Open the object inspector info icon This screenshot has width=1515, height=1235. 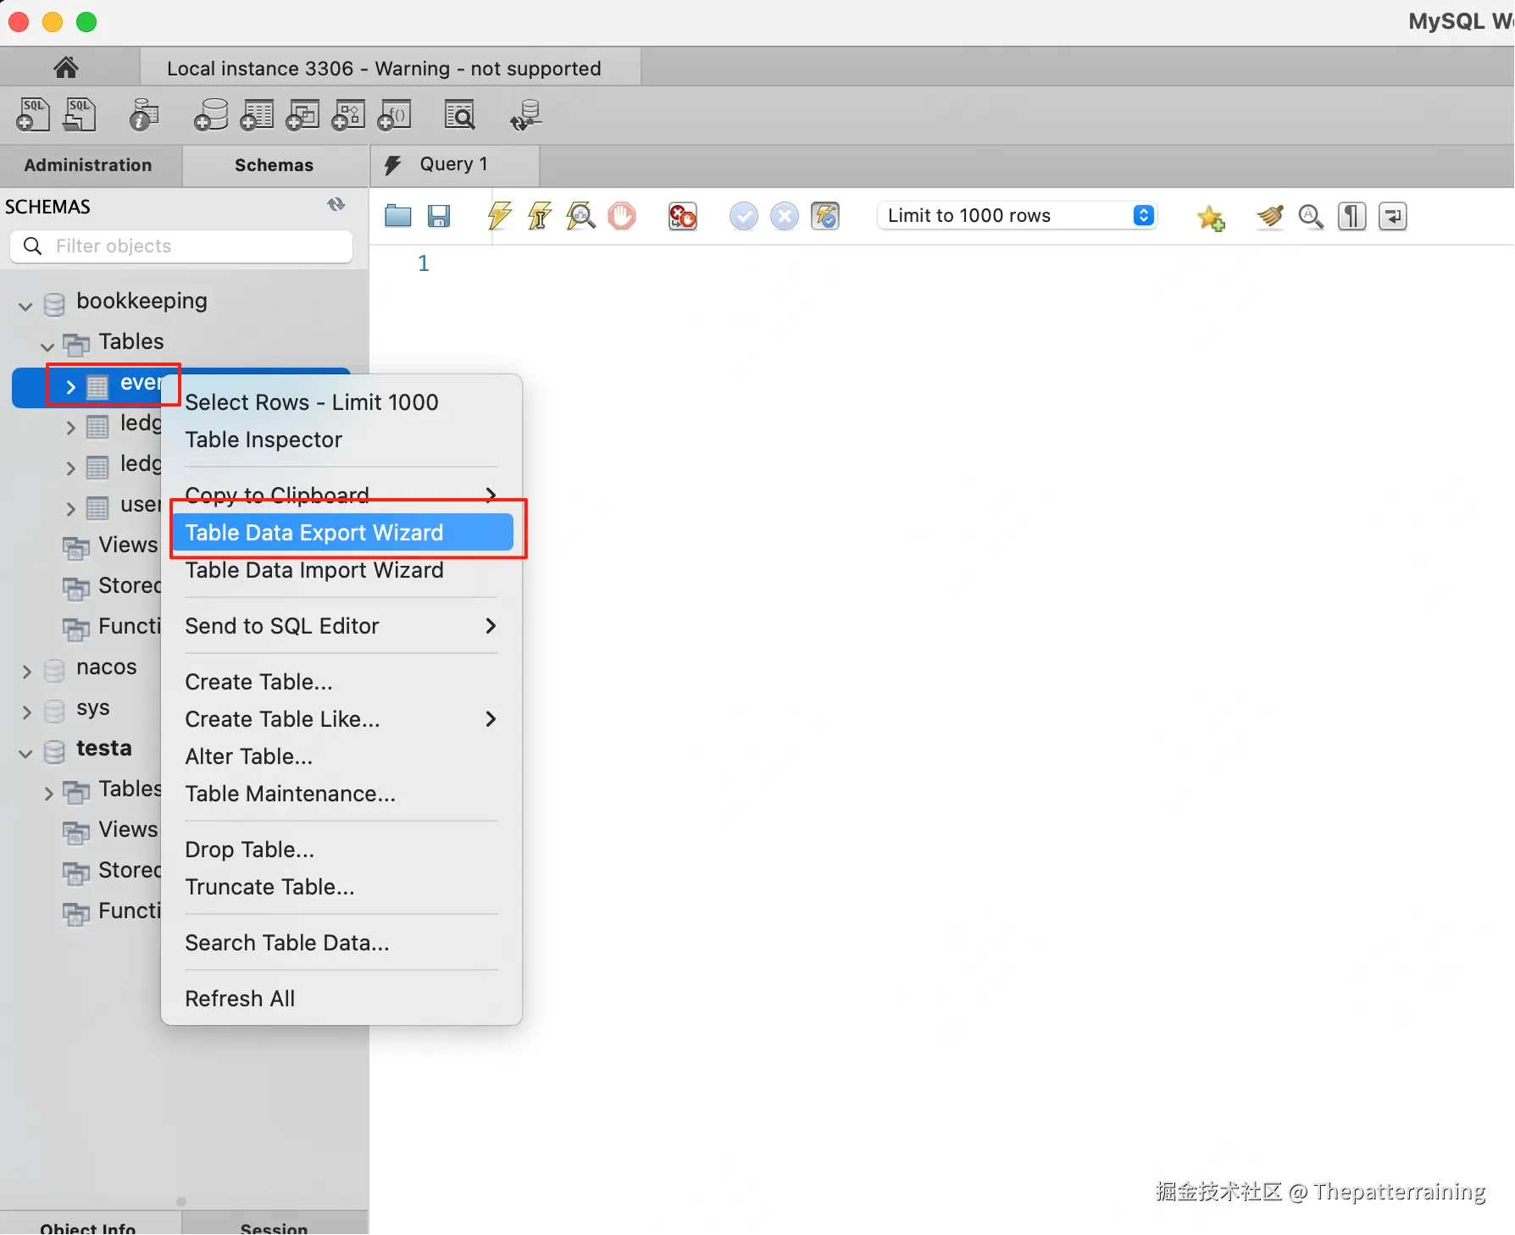144,114
